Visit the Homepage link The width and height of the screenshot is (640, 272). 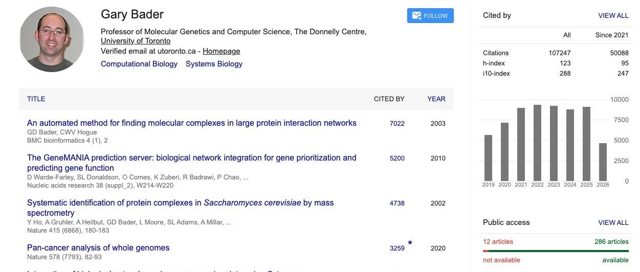(222, 51)
